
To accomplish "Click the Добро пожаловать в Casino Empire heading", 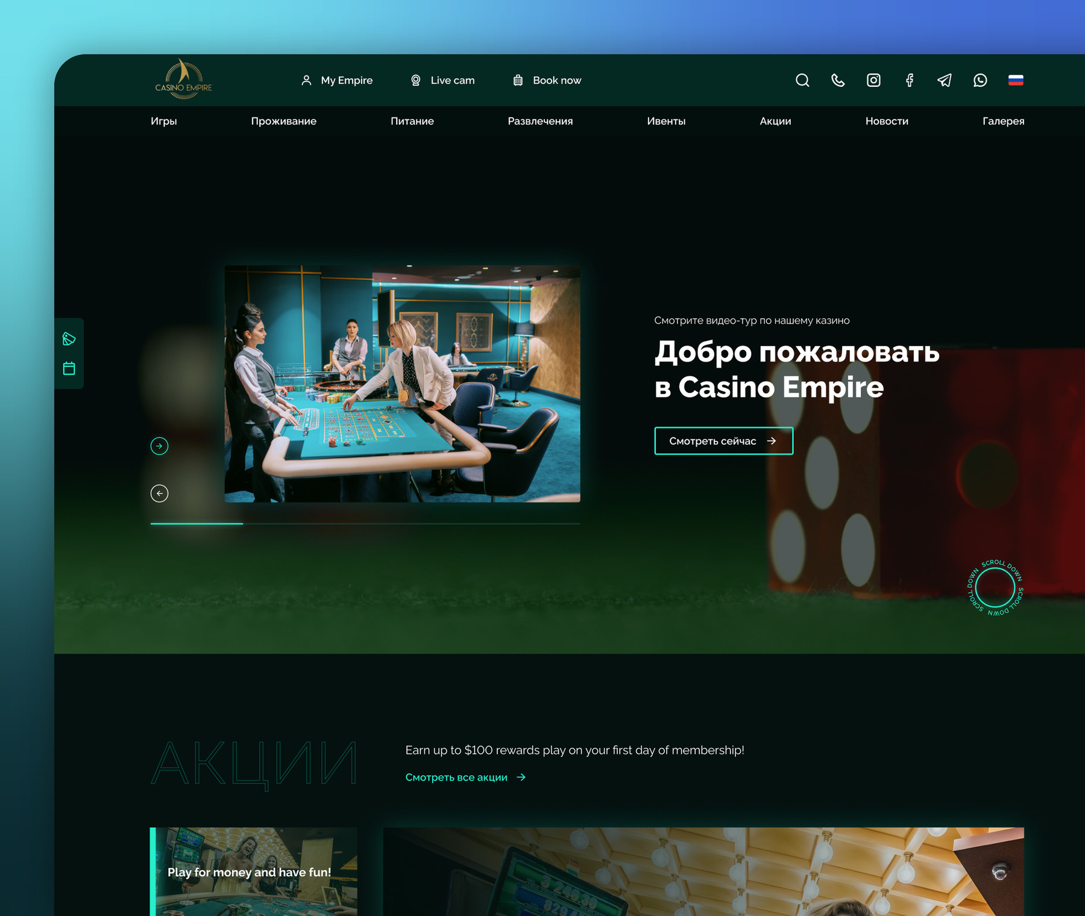I will point(797,369).
